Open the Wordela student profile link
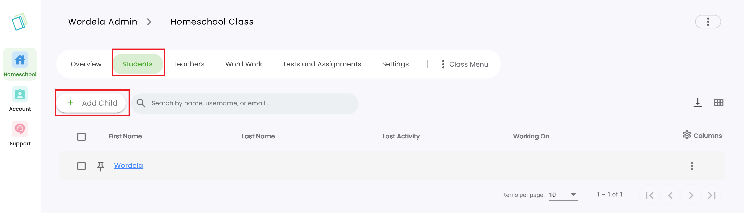744x213 pixels. [128, 165]
